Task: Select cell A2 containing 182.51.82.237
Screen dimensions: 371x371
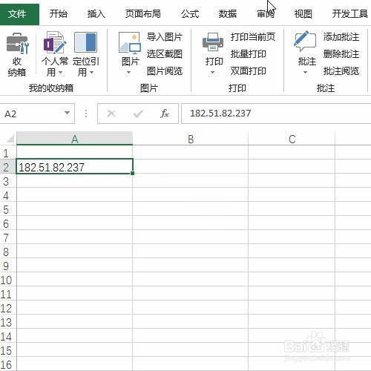Action: 74,166
